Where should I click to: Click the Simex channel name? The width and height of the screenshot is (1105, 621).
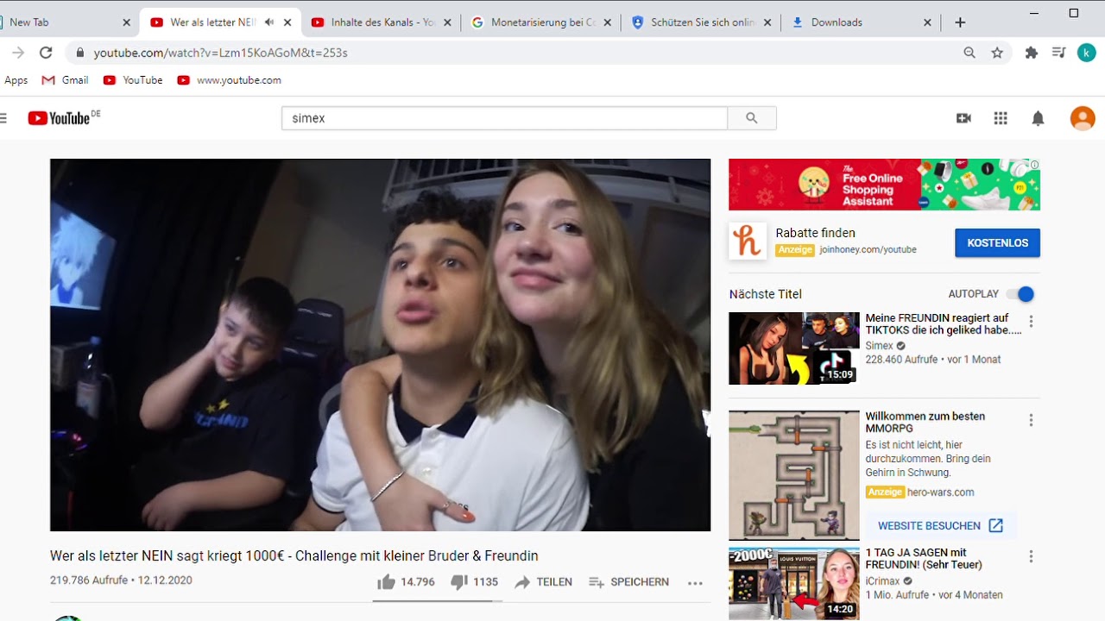pyautogui.click(x=879, y=346)
